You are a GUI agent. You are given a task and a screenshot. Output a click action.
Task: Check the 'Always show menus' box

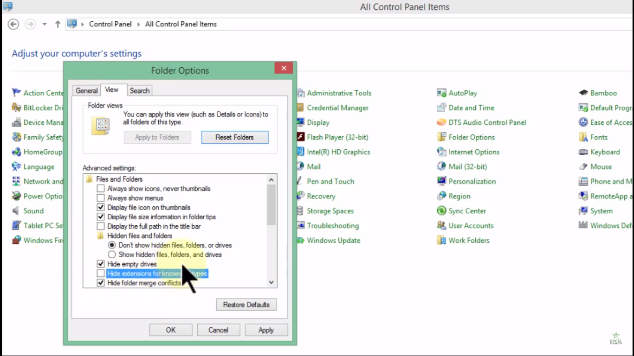pos(101,198)
